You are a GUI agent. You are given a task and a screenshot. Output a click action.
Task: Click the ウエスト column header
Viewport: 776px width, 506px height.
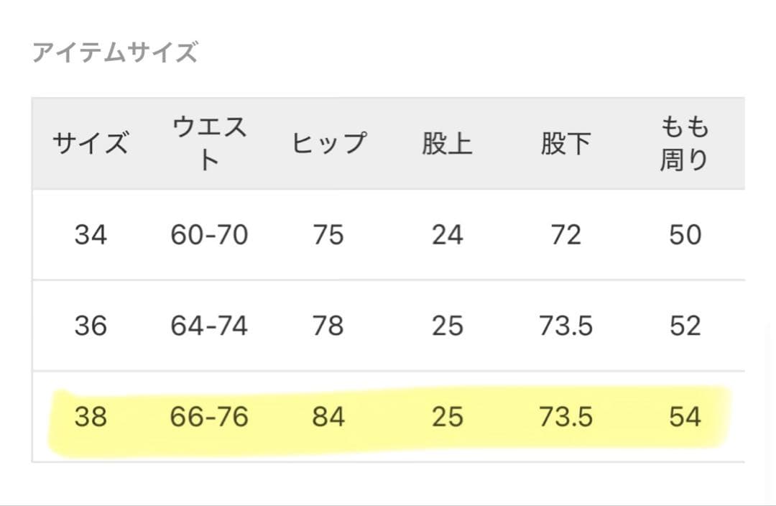click(209, 144)
